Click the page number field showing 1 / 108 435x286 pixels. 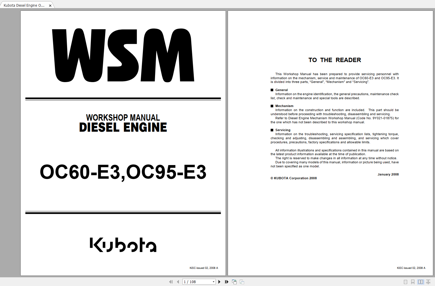point(197,282)
